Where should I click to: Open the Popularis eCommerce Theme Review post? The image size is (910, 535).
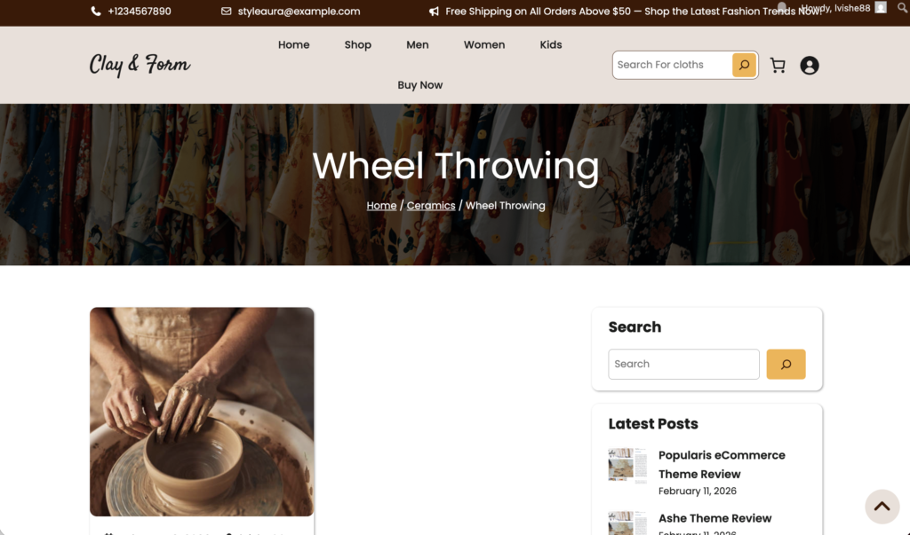click(x=722, y=465)
